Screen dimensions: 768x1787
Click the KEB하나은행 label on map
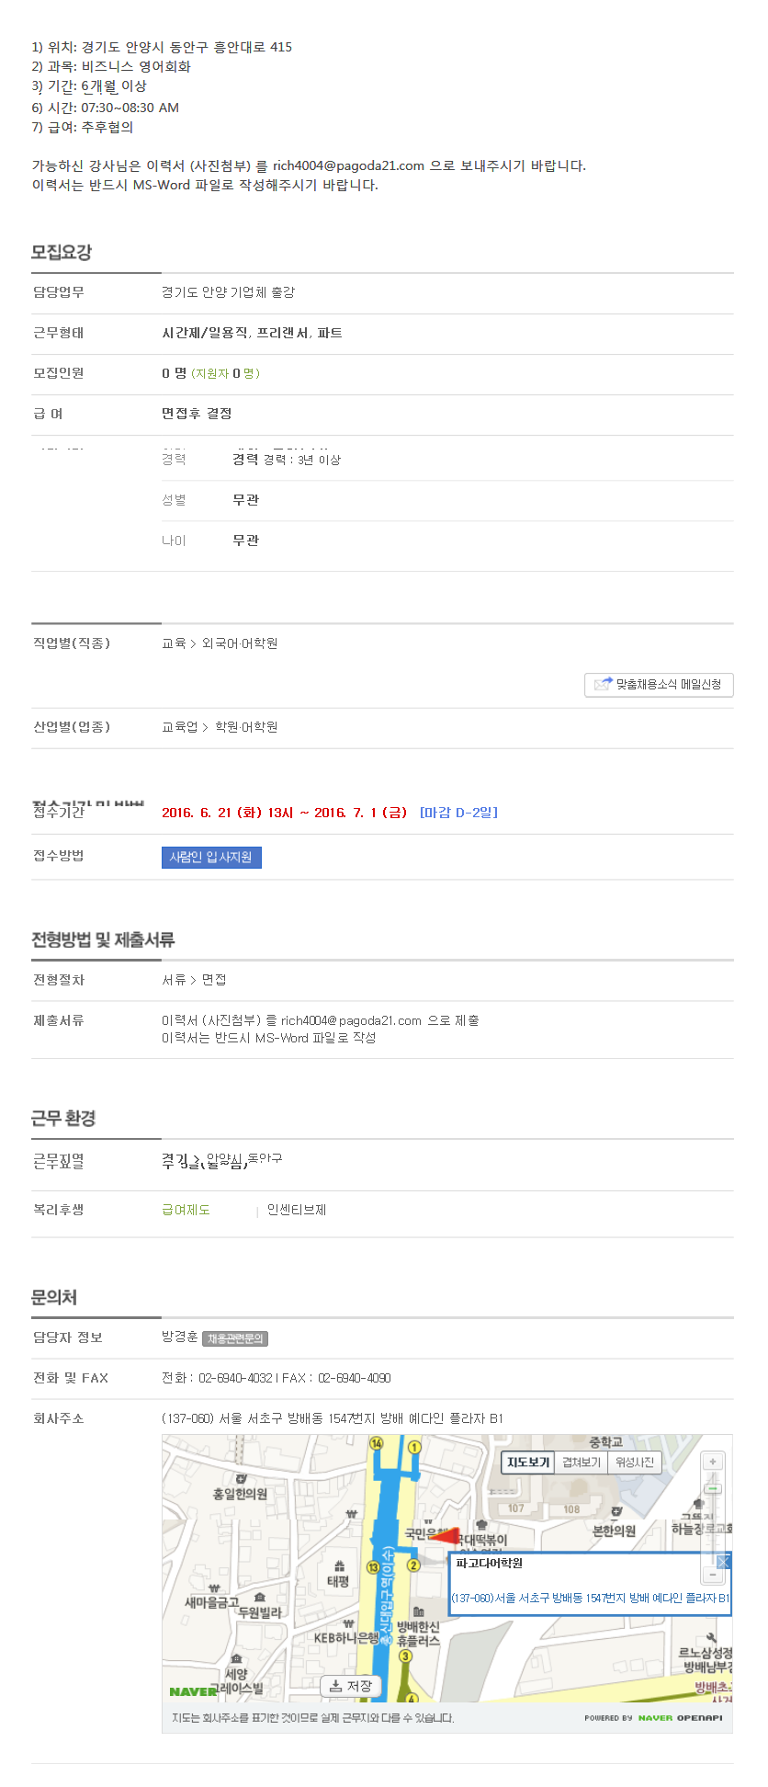tap(345, 1637)
